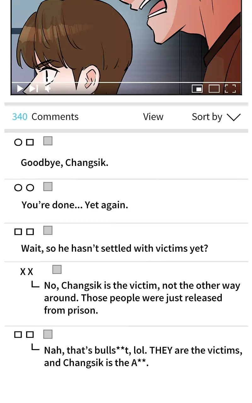252x403 pixels.
Task: Click the 340 Comments label
Action: [x=45, y=117]
